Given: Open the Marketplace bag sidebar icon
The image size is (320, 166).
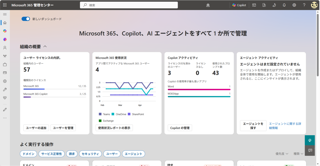Looking at the screenshot, I should click(5, 65).
